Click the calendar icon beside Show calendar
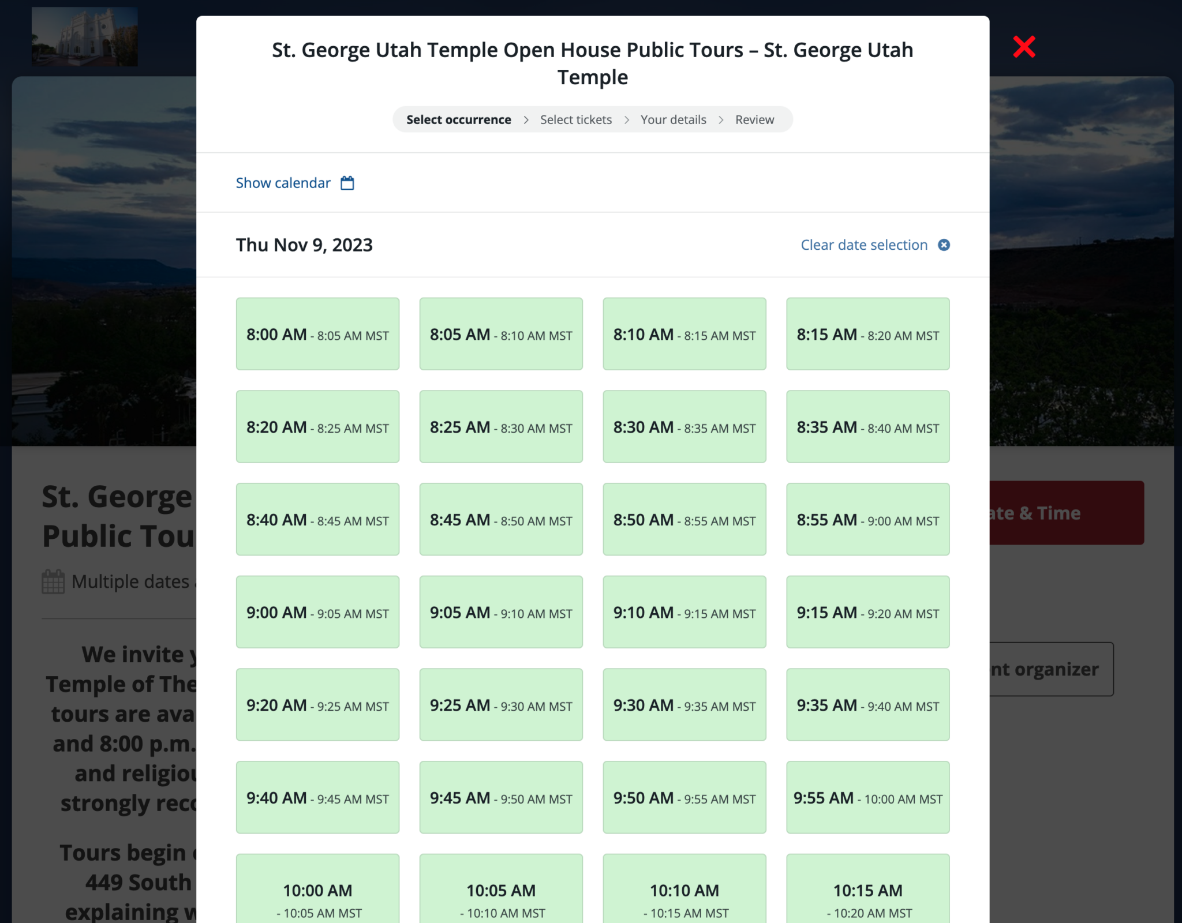The height and width of the screenshot is (923, 1182). pyautogui.click(x=347, y=183)
